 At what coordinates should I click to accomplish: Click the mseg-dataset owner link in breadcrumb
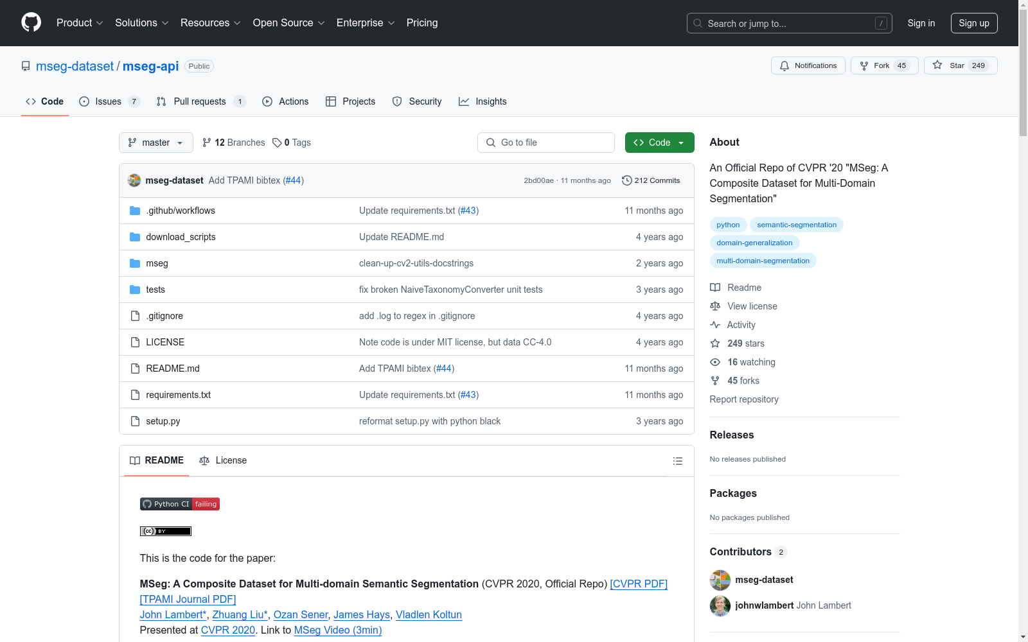75,66
